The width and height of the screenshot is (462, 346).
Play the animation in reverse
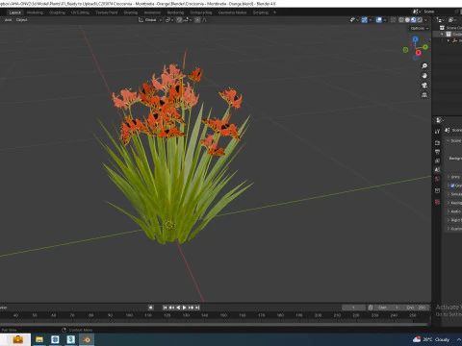tap(178, 308)
